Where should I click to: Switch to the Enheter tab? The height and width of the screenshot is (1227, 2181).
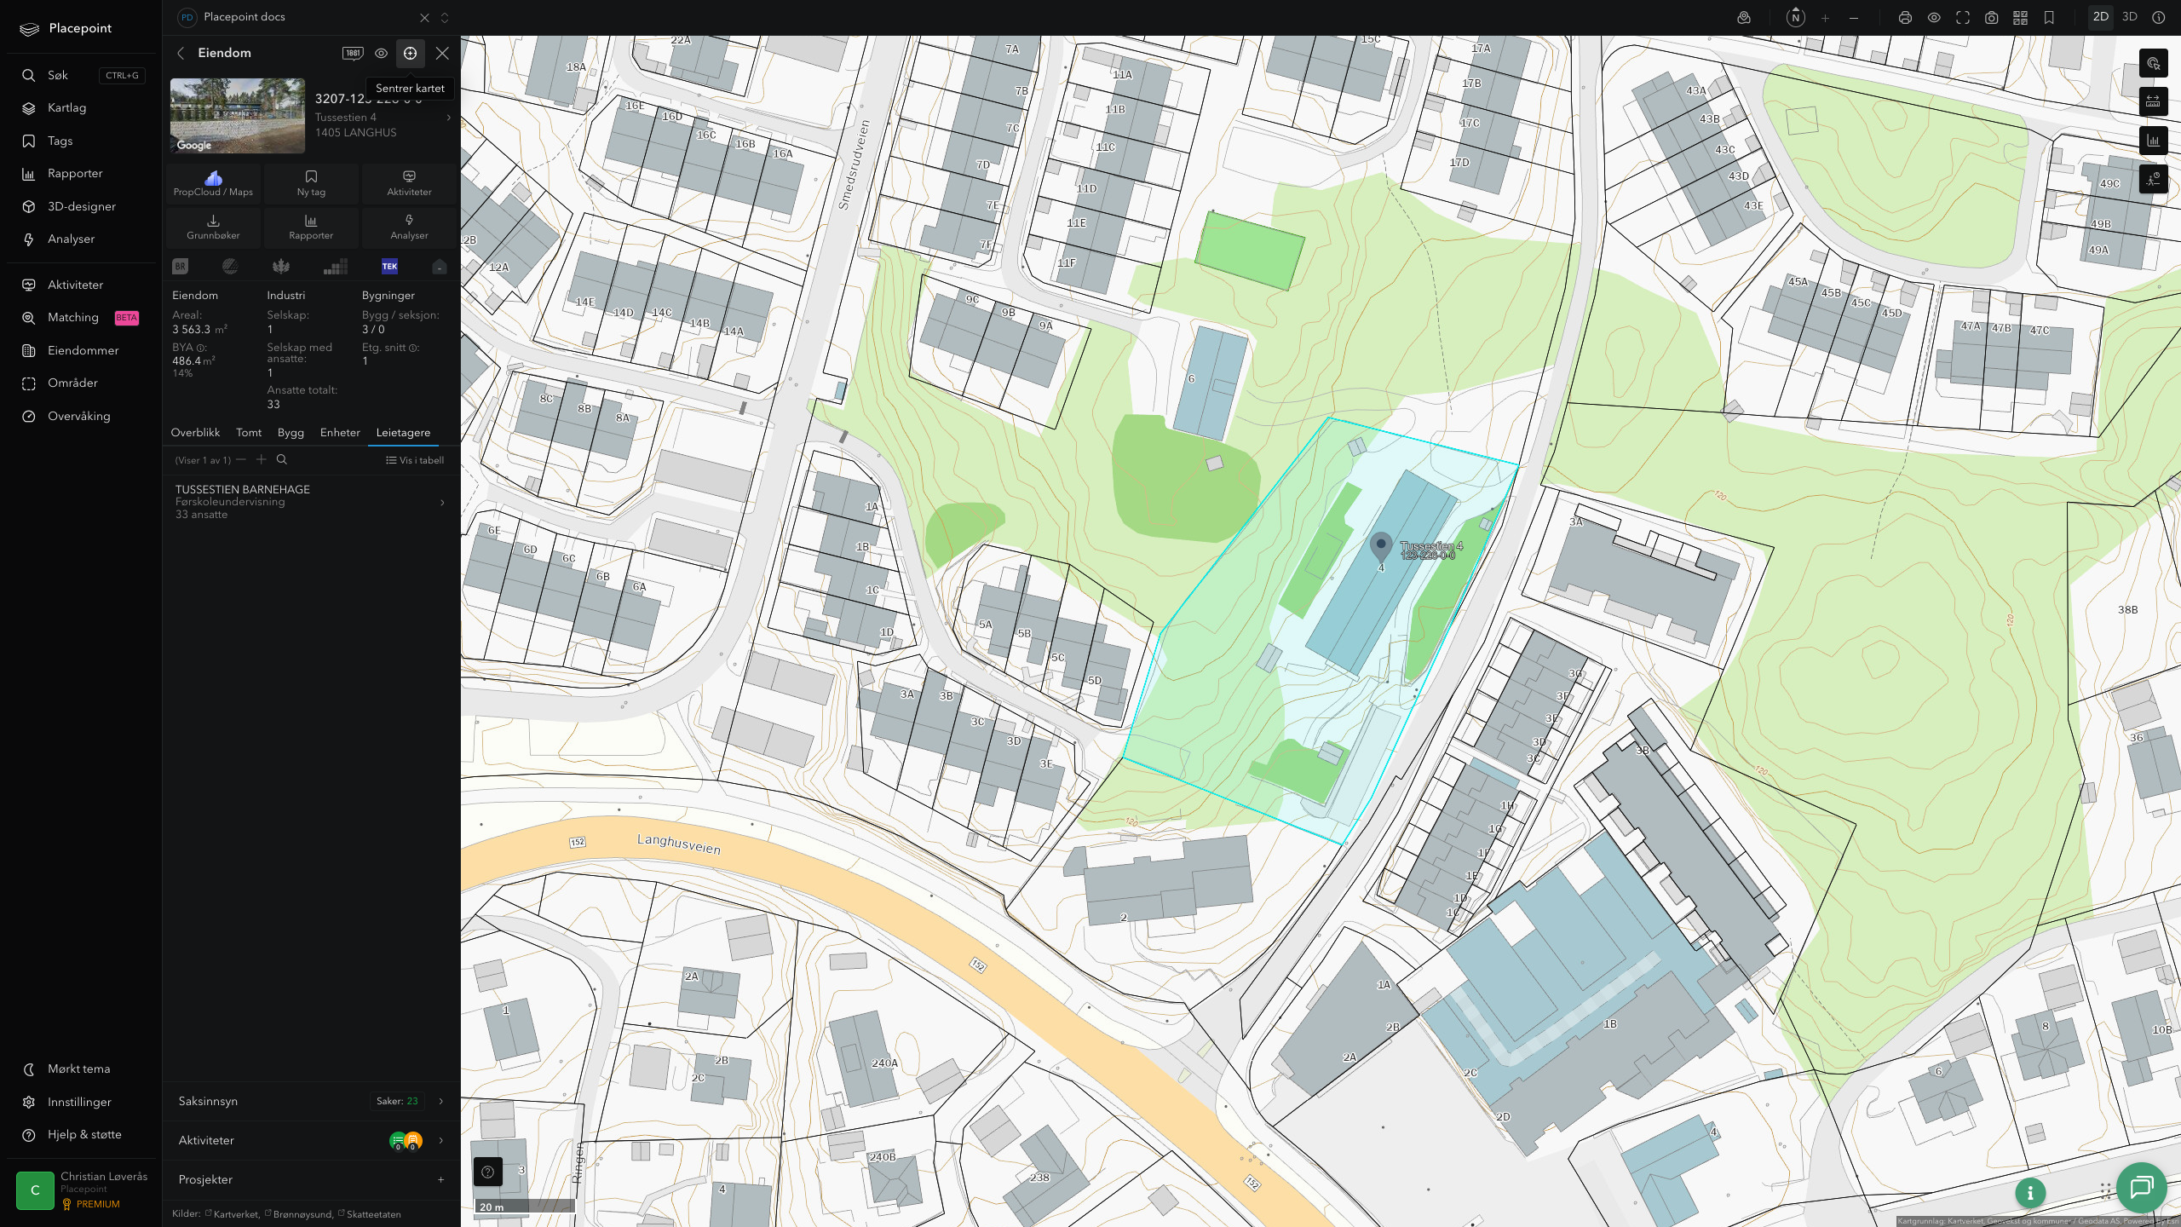(x=340, y=433)
